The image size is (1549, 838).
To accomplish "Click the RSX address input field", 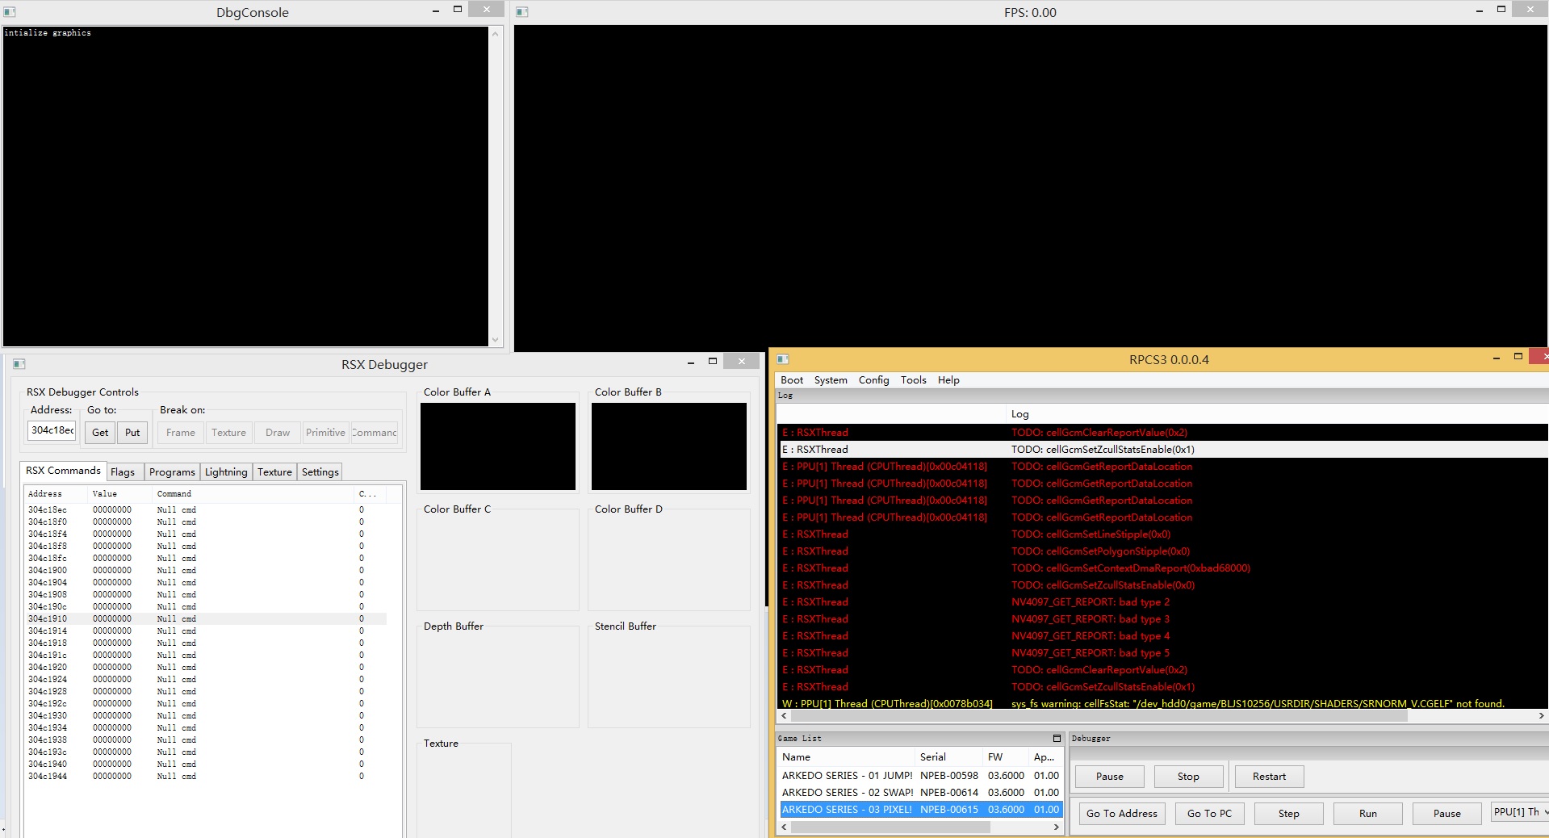I will 52,431.
